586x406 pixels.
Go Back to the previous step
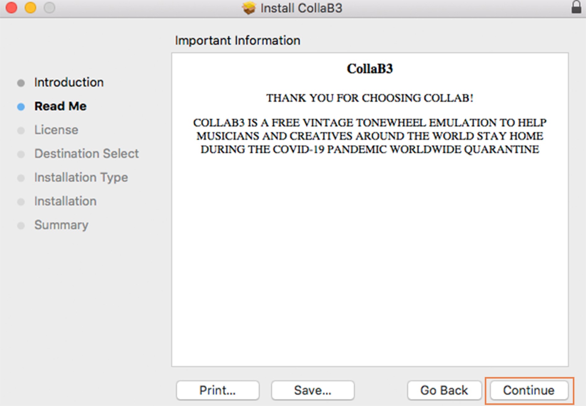[x=444, y=390]
